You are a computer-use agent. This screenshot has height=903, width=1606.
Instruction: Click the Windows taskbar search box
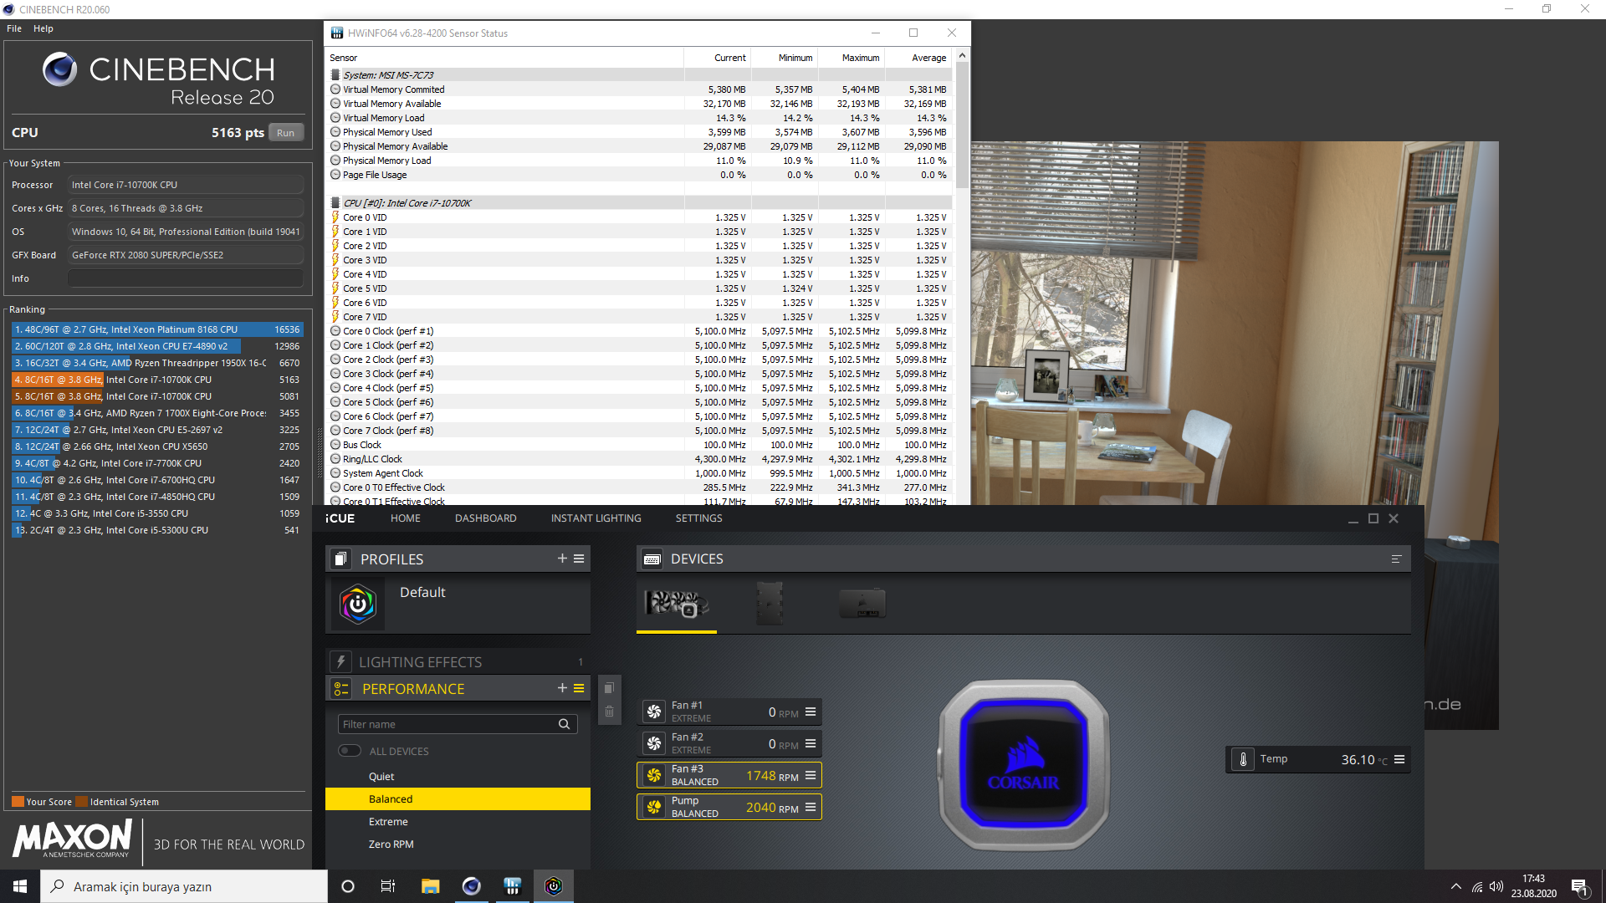coord(184,886)
